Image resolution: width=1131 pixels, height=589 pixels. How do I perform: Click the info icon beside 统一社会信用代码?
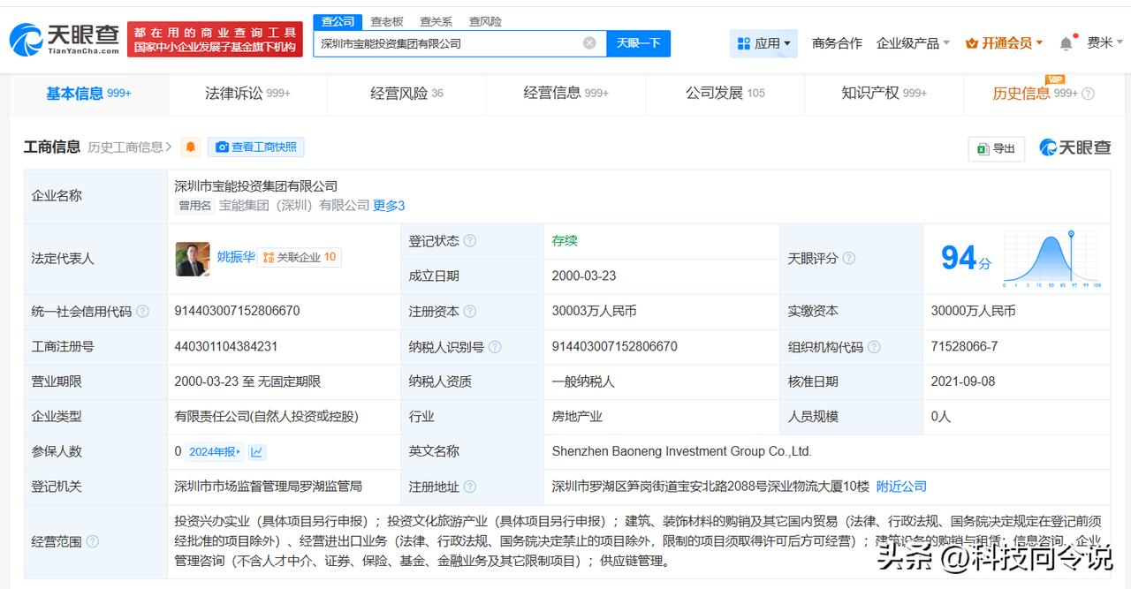click(142, 311)
